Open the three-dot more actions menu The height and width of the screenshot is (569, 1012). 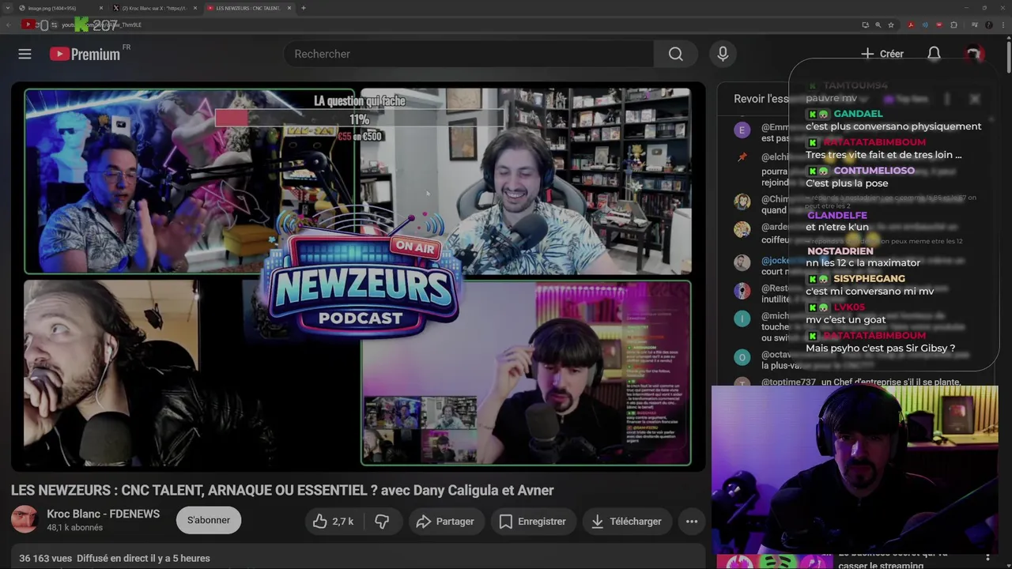[692, 522]
